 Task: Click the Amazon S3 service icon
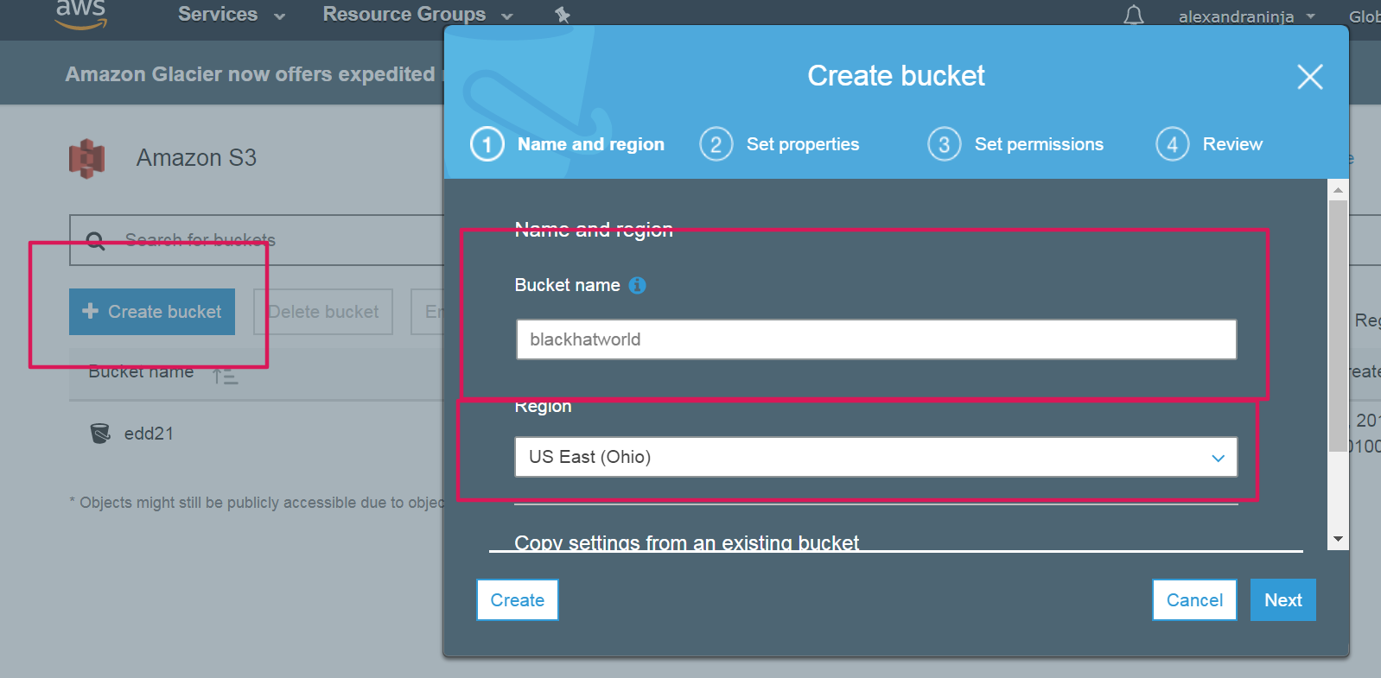86,159
